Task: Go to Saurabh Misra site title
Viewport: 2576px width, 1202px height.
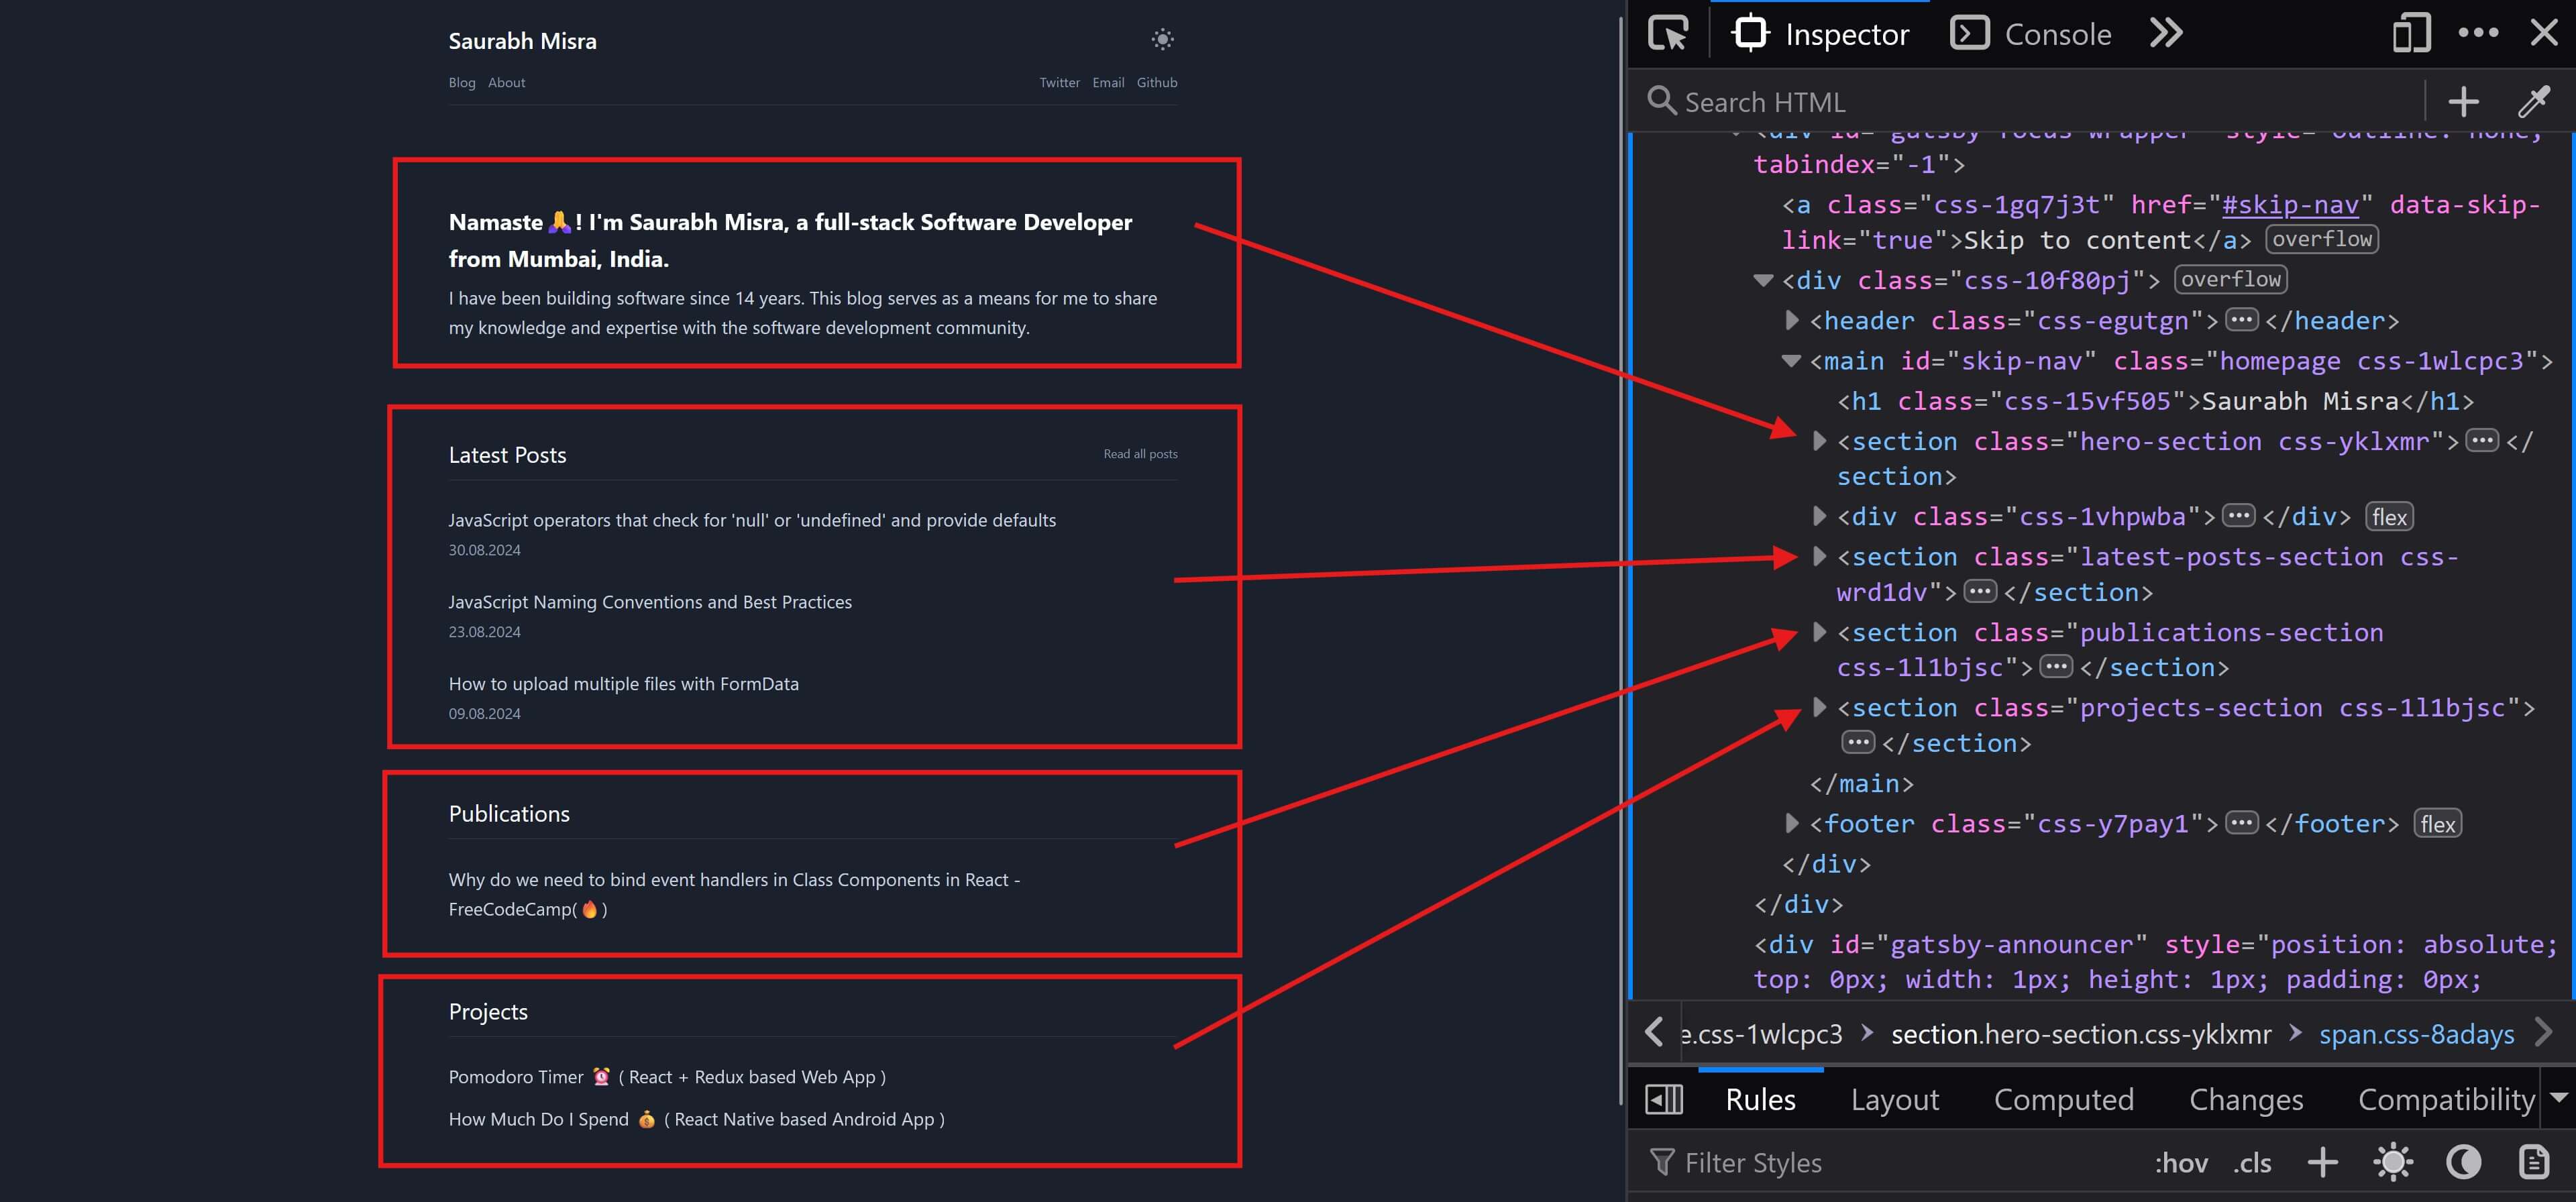Action: (522, 41)
